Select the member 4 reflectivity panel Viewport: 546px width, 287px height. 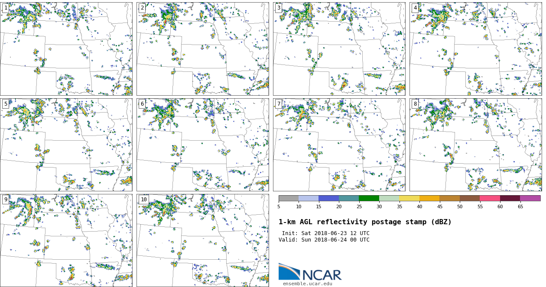pos(475,49)
